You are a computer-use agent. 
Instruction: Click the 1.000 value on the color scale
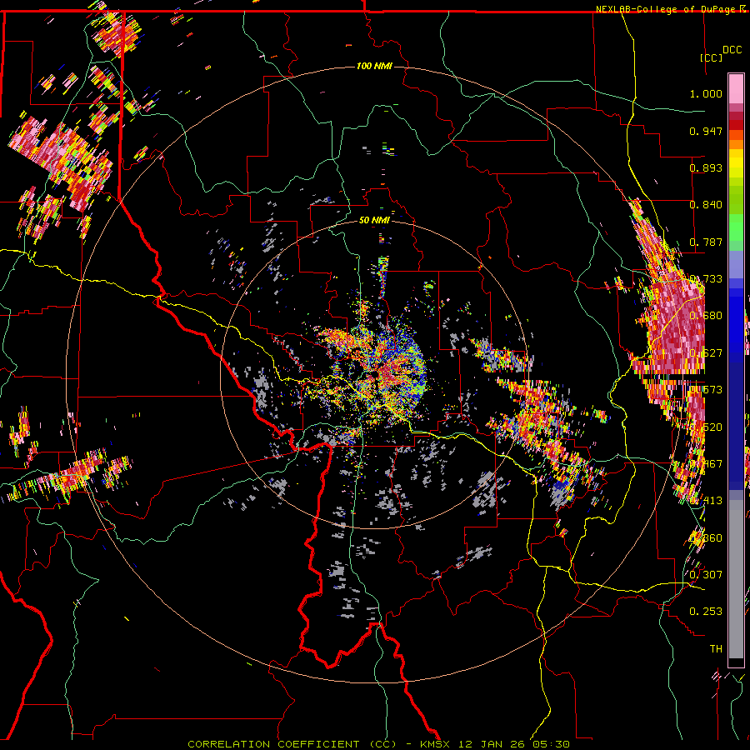[x=706, y=93]
